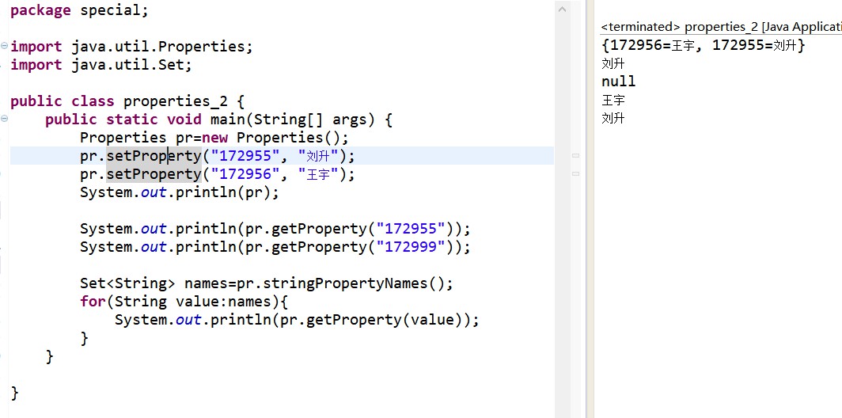This screenshot has height=418, width=842.
Task: Click the highlighted setProperty on the 172956 line
Action: [154, 174]
